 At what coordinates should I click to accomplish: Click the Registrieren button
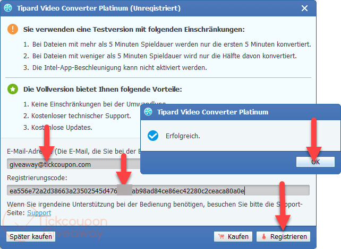(x=283, y=236)
